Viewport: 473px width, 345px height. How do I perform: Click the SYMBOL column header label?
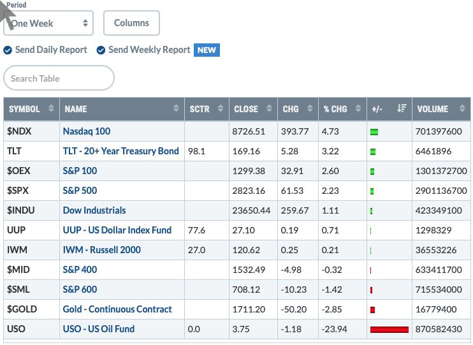point(24,109)
